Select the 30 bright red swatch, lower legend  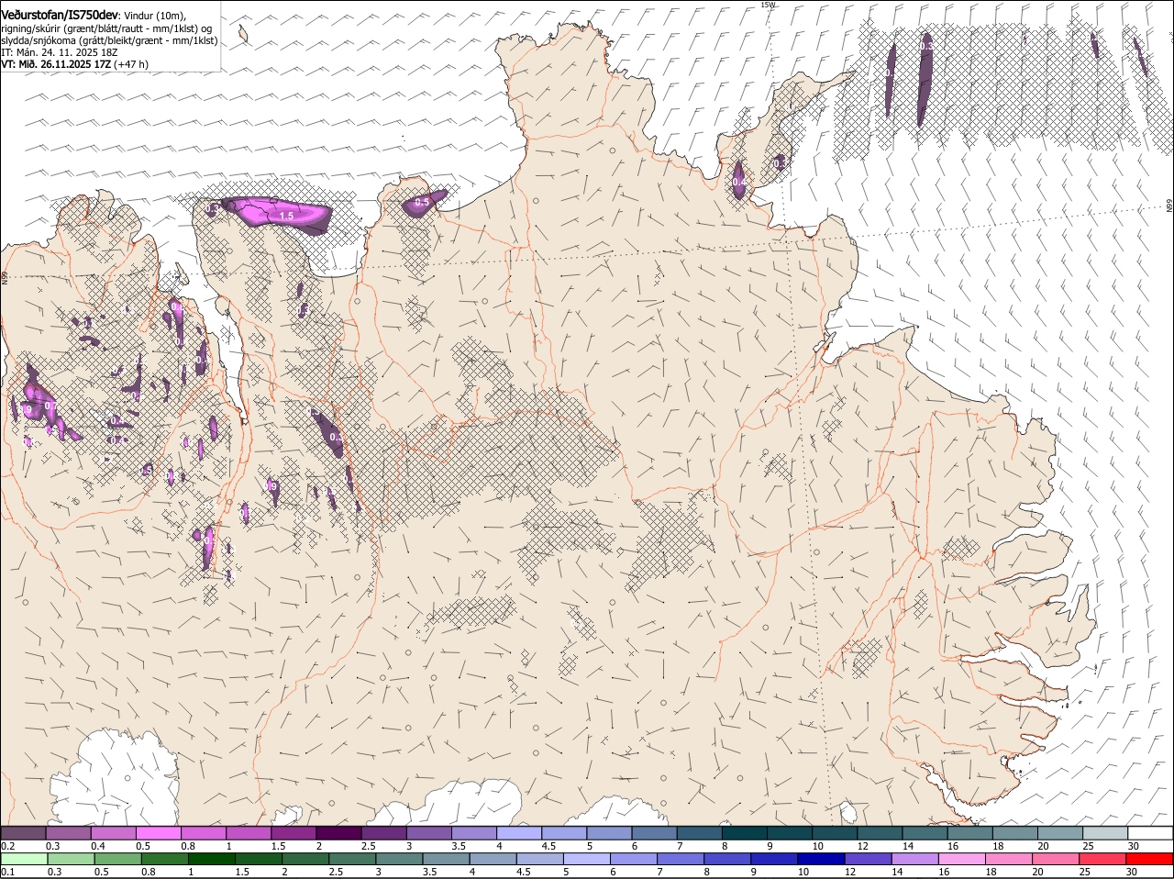1150,859
